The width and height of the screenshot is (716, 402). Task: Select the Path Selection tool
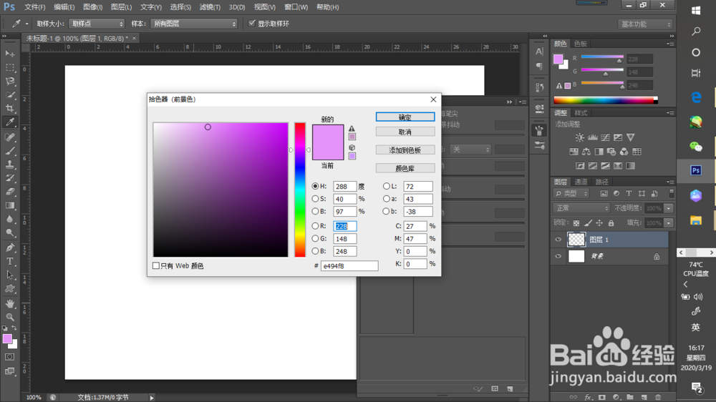pyautogui.click(x=9, y=275)
